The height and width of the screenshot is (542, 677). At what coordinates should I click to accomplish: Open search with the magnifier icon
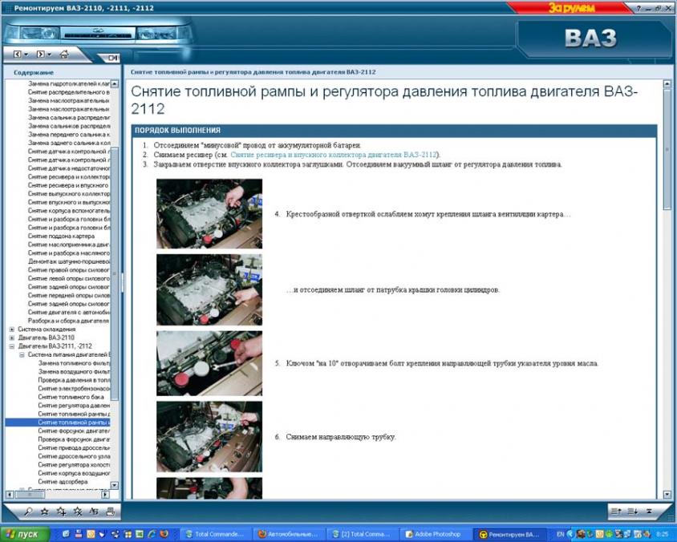coord(29,512)
